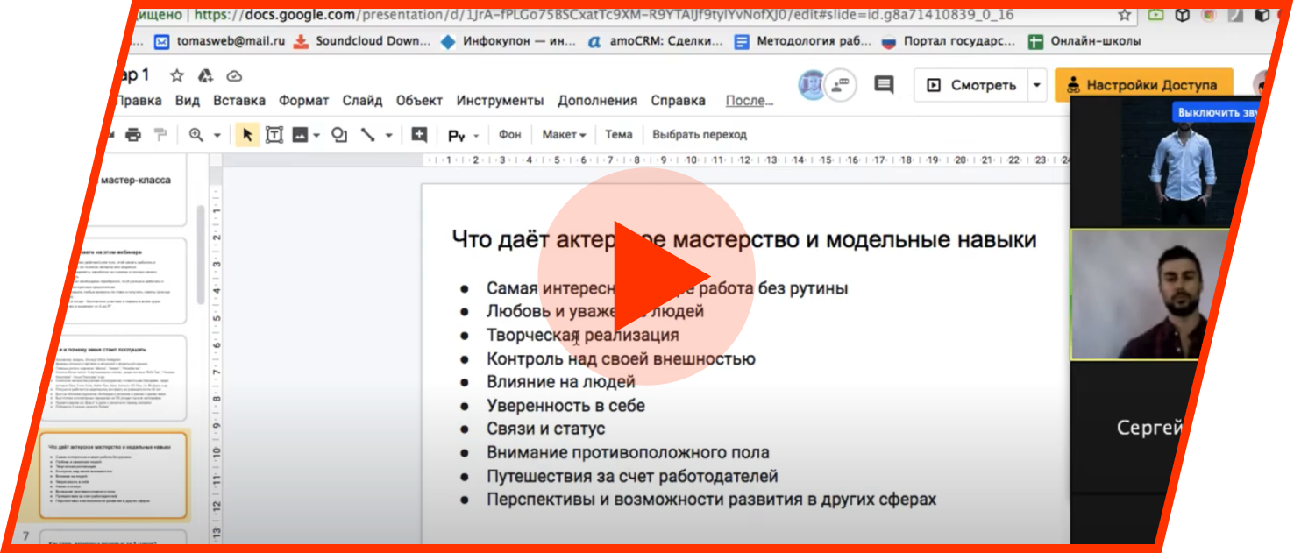Click the Фон background button
Image resolution: width=1294 pixels, height=553 pixels.
click(509, 135)
